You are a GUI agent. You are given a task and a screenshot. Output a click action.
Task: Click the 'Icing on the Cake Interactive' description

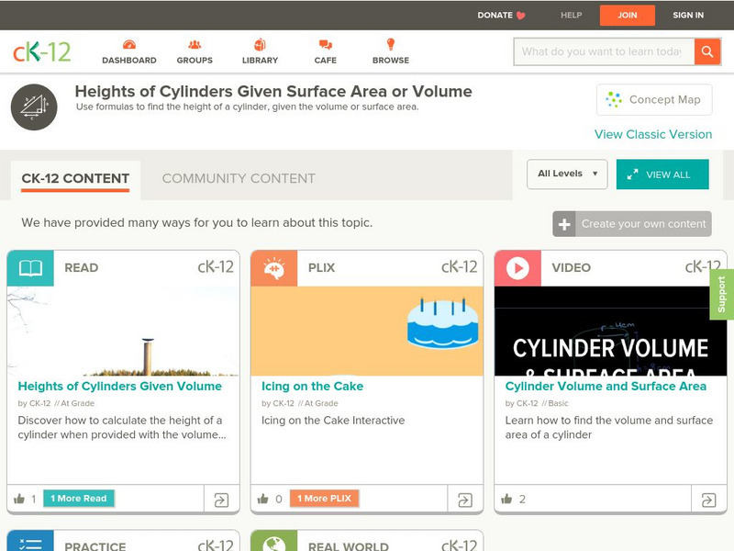tap(333, 421)
